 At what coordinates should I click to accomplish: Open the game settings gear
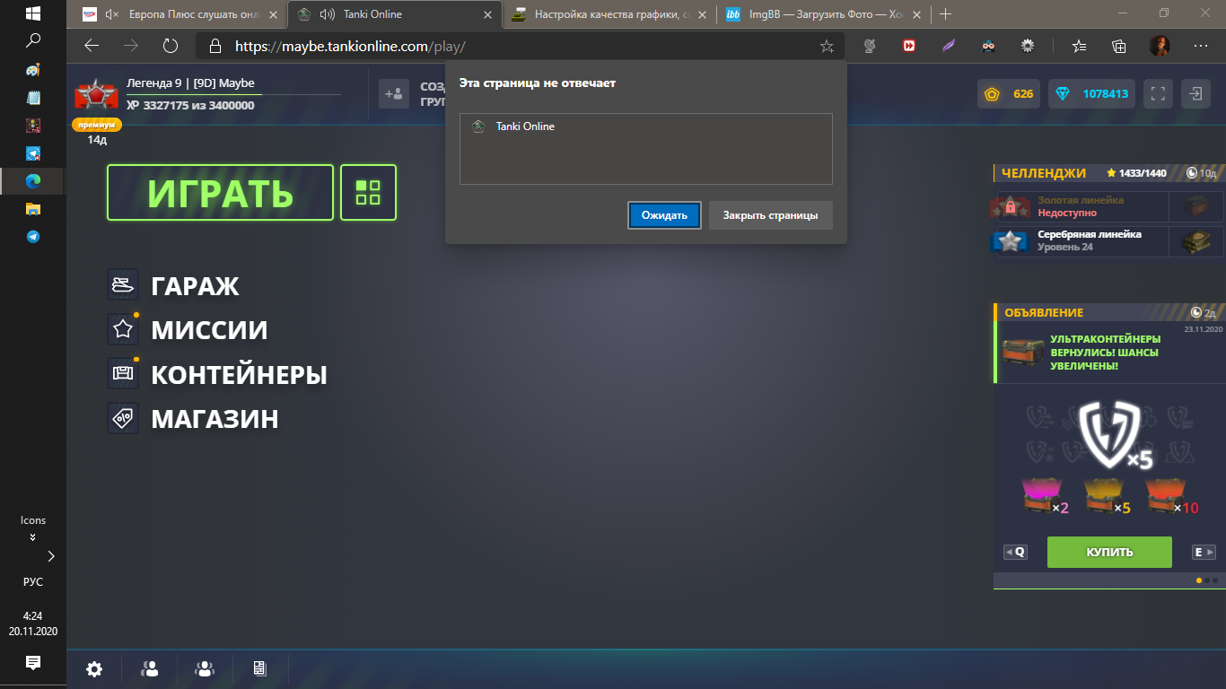coord(94,668)
